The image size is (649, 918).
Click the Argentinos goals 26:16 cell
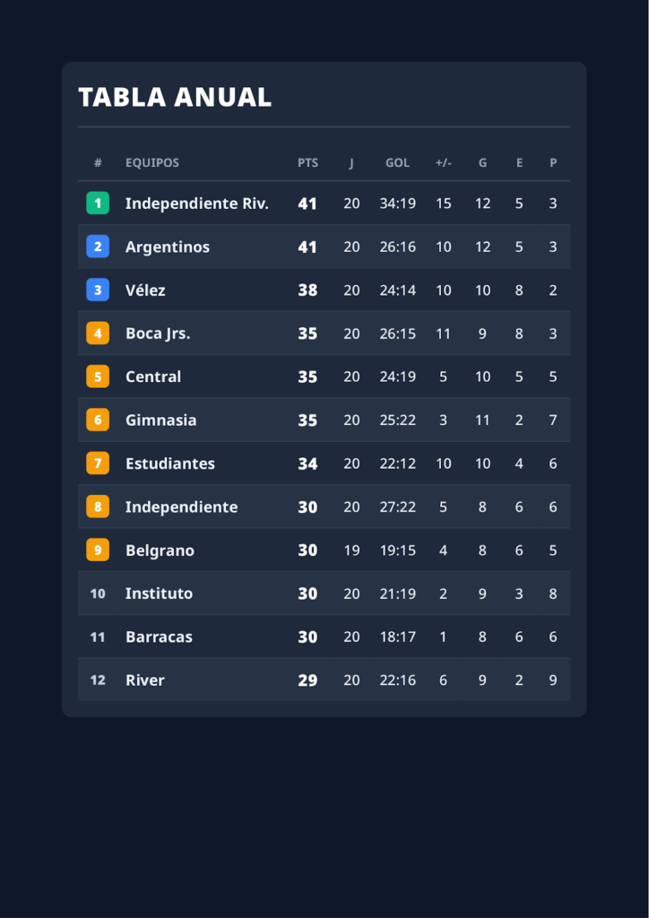pos(398,247)
